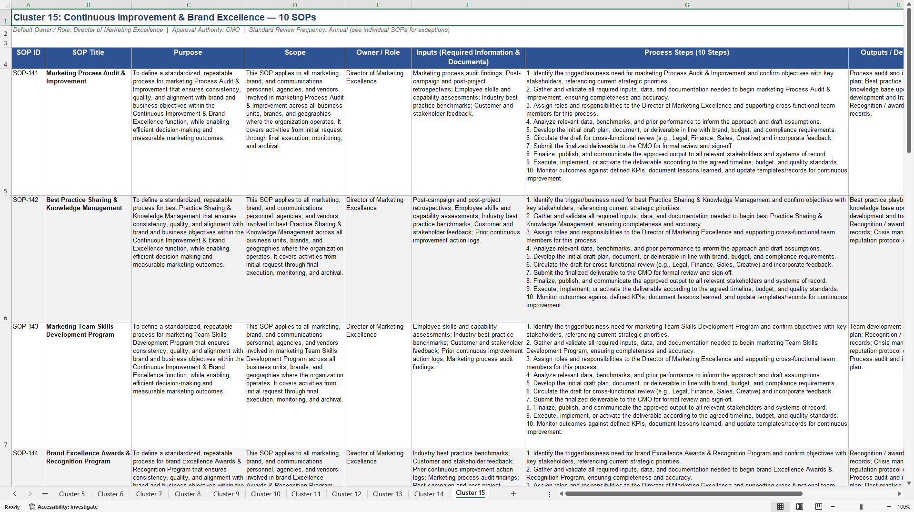Open the Cluster 10 sheet tab
The height and width of the screenshot is (512, 914).
pos(266,494)
